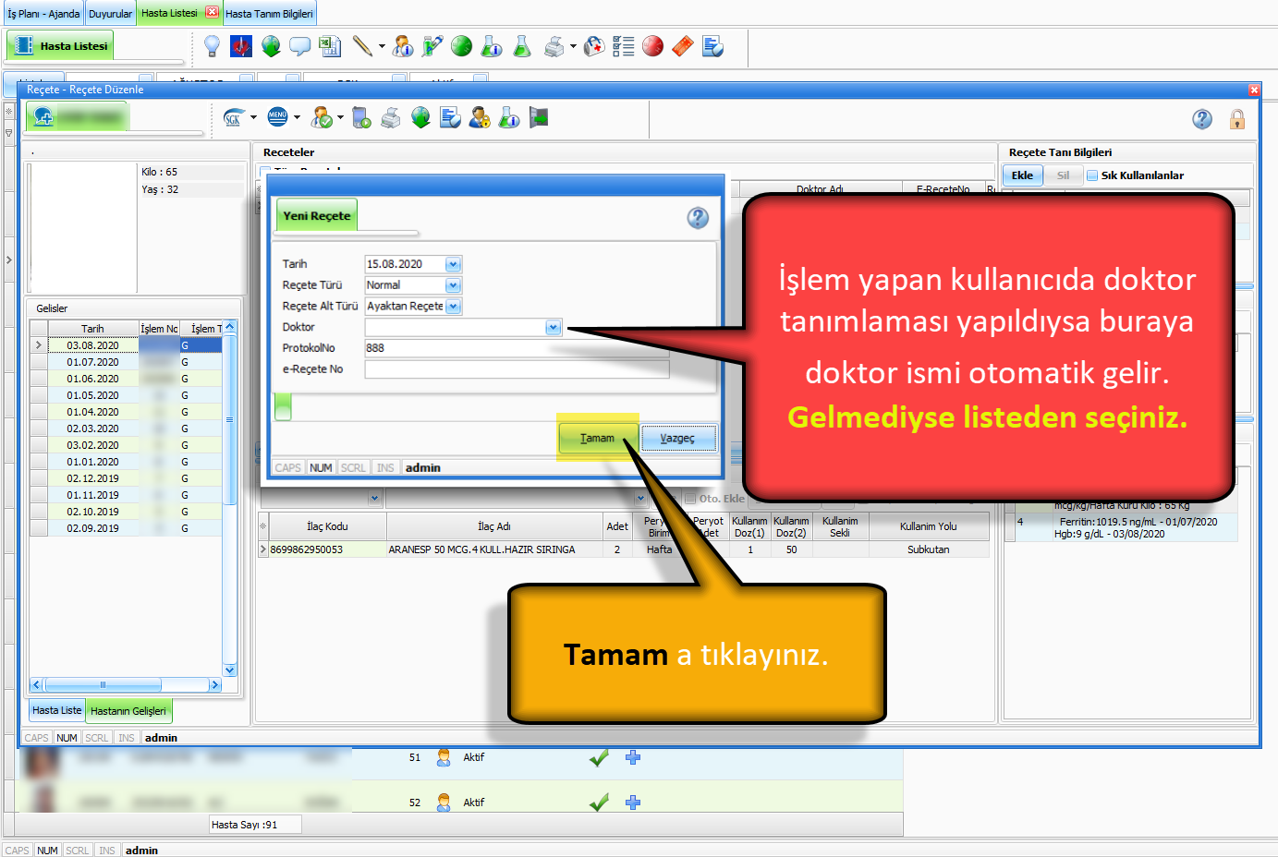This screenshot has height=857, width=1278.
Task: Click the Vazgeç button
Action: (x=677, y=438)
